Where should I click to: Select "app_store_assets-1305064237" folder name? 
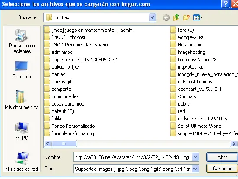coord(84,60)
